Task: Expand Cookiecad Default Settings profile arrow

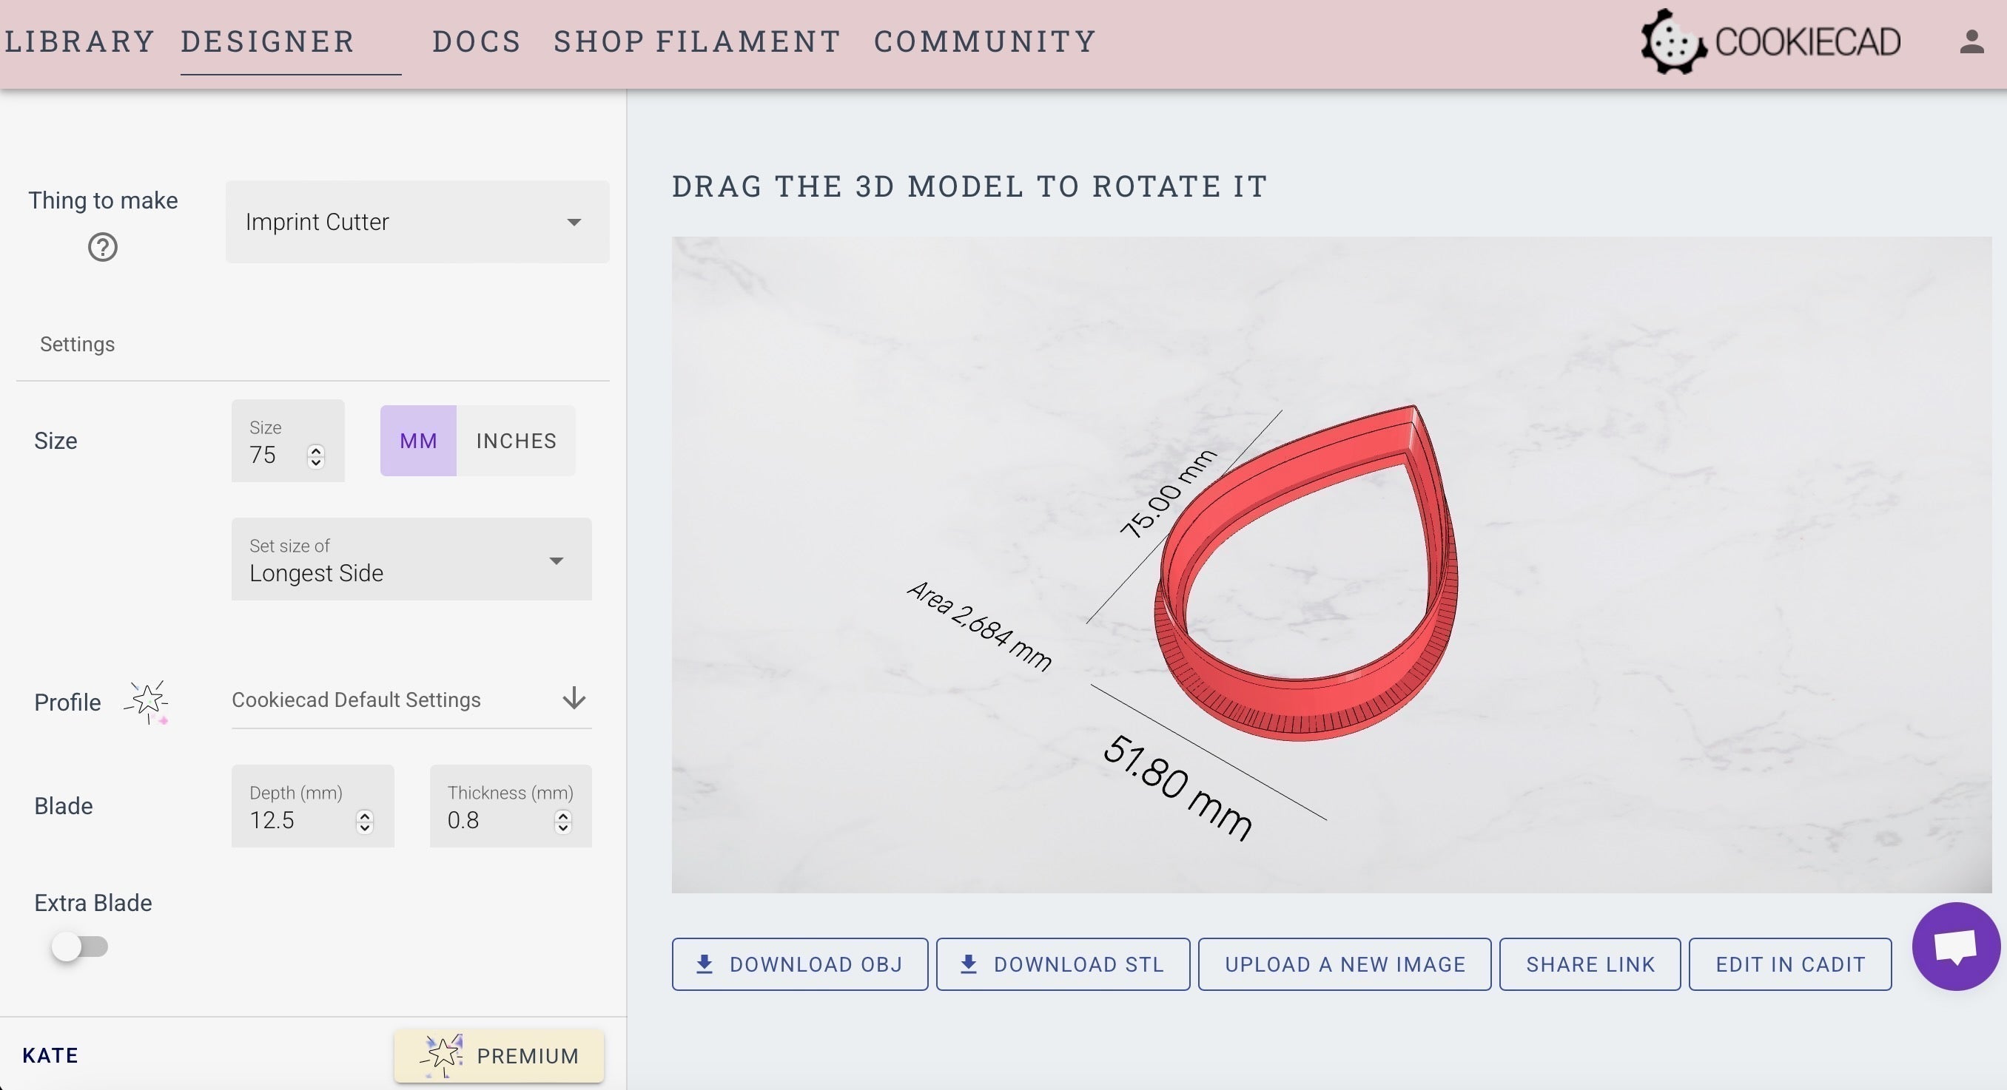Action: [574, 698]
